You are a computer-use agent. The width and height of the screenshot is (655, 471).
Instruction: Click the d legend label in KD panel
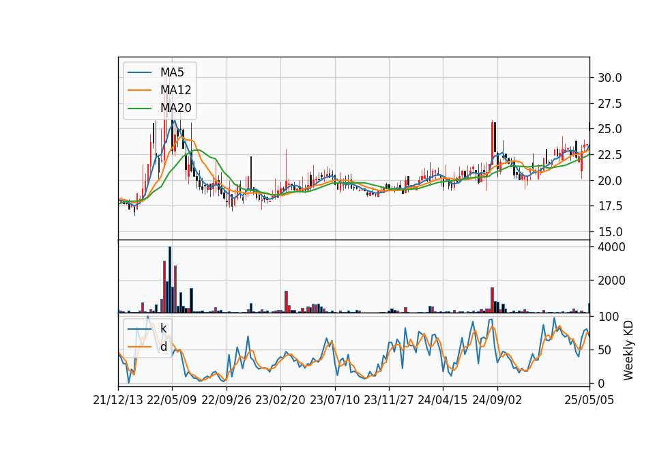[163, 347]
